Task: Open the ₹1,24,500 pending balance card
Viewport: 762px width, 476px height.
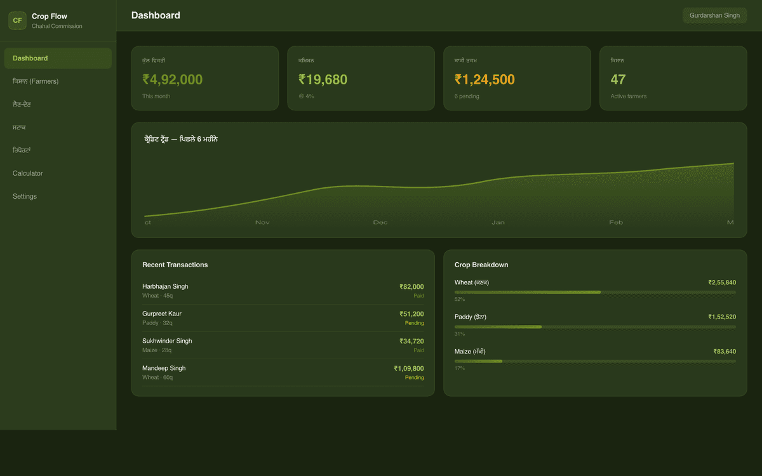Action: point(517,78)
